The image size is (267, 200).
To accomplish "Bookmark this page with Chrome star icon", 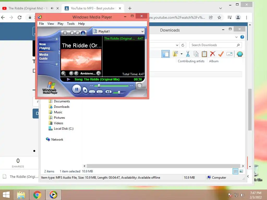I will pos(219,17).
